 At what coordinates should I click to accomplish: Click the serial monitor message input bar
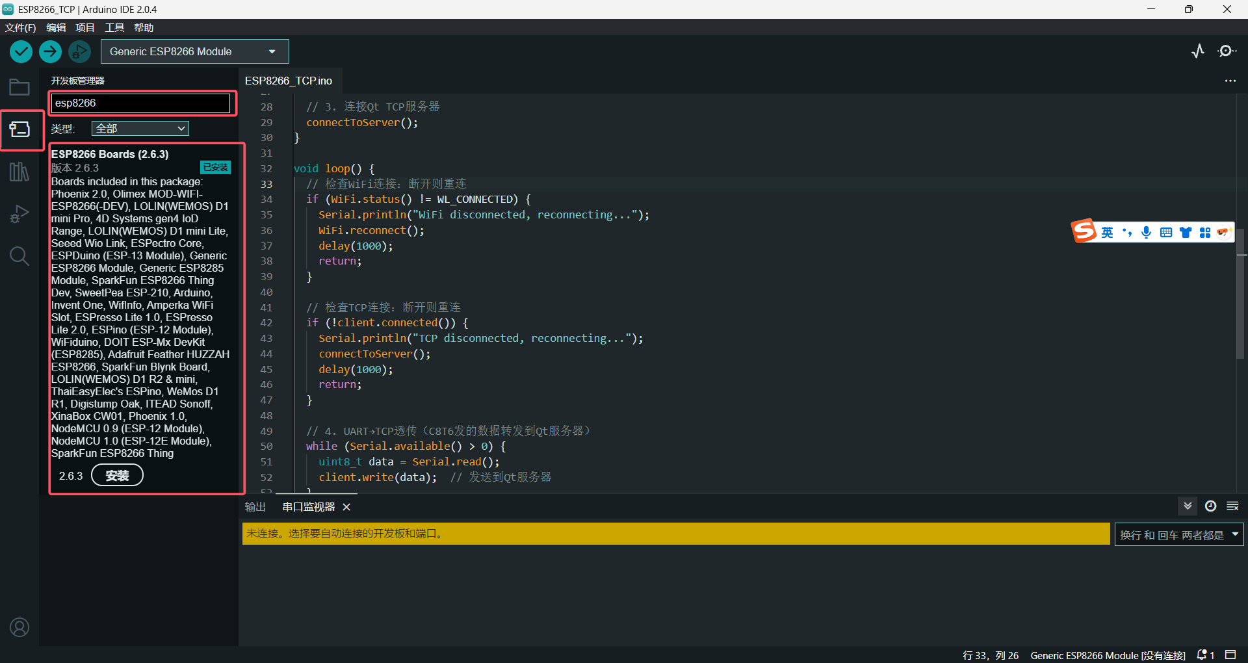(x=676, y=534)
